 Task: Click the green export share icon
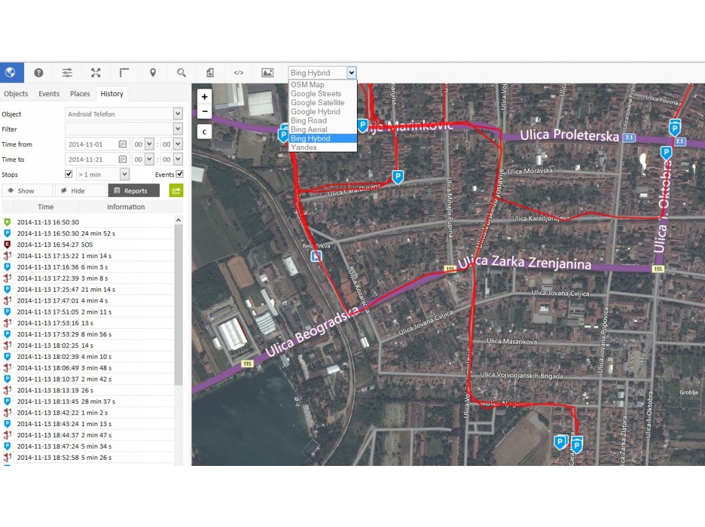(176, 191)
